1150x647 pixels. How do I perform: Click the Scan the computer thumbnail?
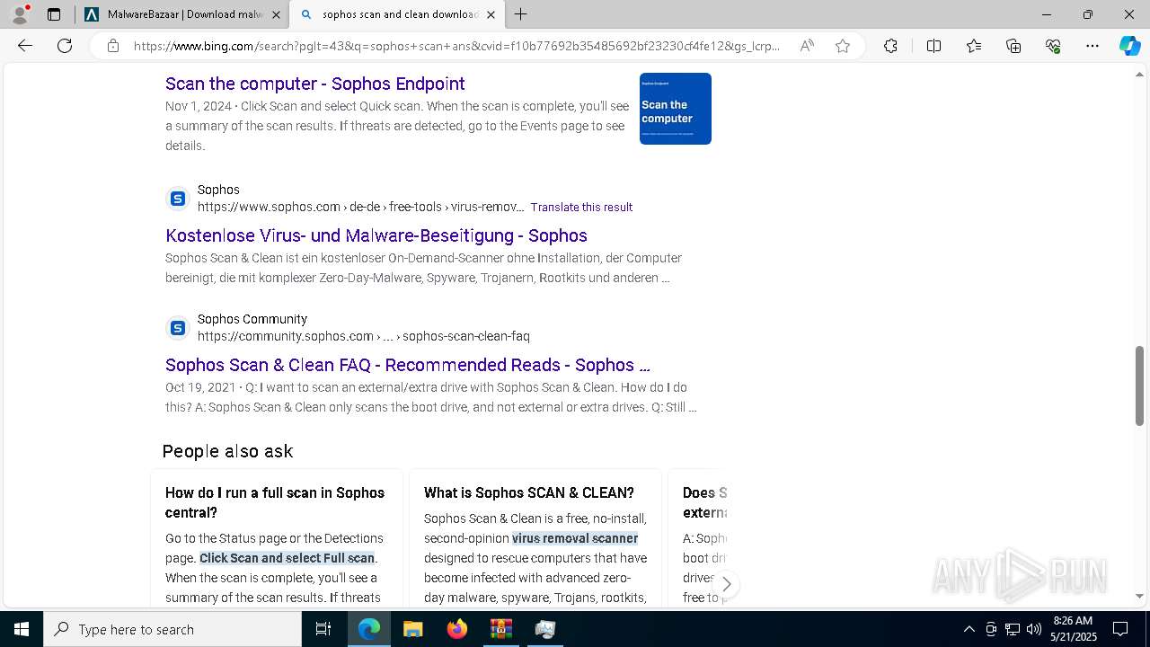click(676, 109)
